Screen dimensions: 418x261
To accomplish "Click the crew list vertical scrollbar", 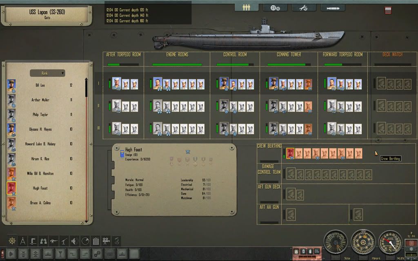I will (87, 150).
